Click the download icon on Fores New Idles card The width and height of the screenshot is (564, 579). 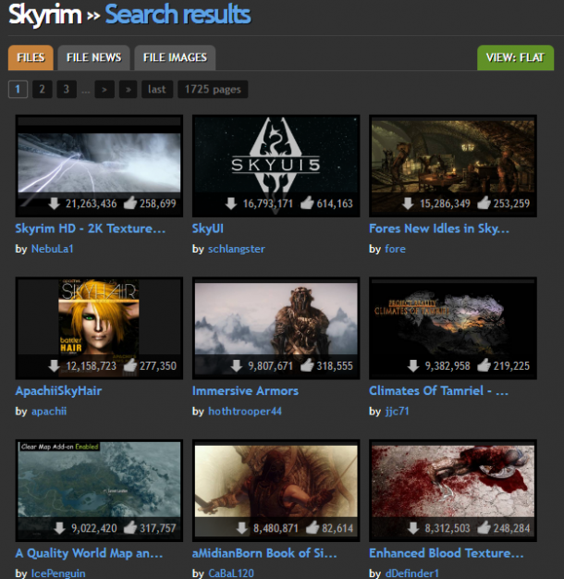click(408, 203)
